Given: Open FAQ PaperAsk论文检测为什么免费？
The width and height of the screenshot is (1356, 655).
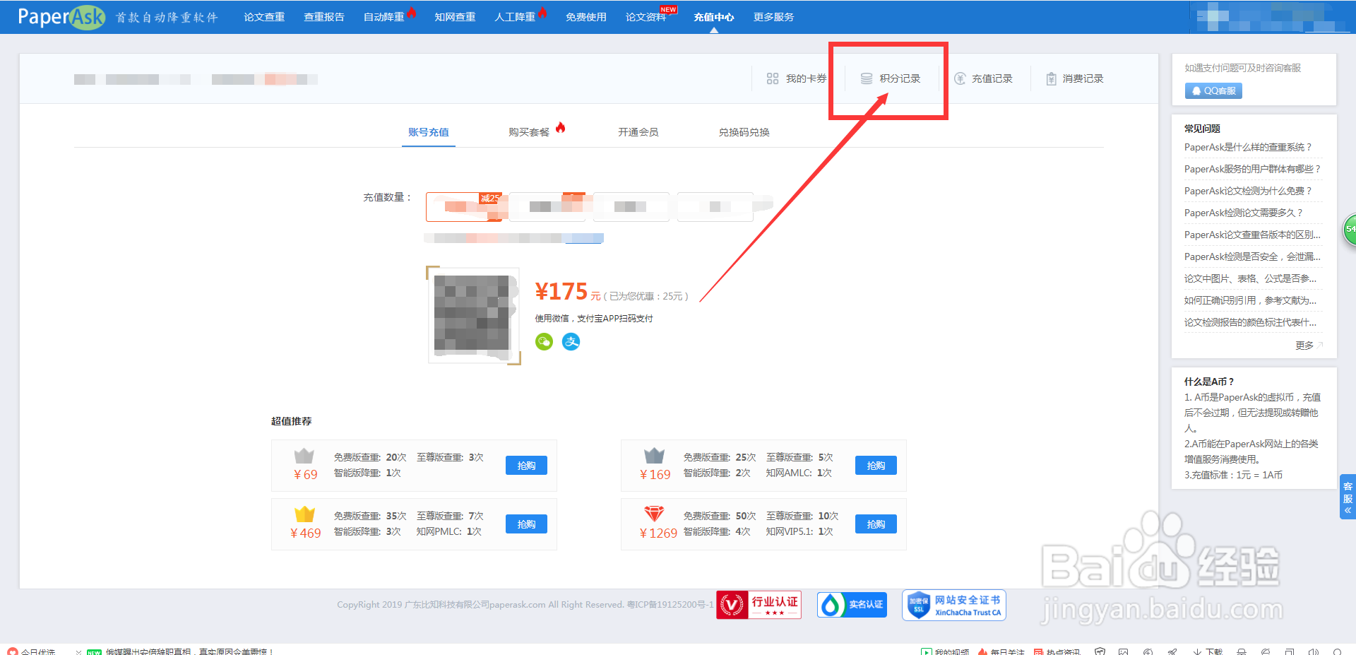Looking at the screenshot, I should (x=1248, y=191).
